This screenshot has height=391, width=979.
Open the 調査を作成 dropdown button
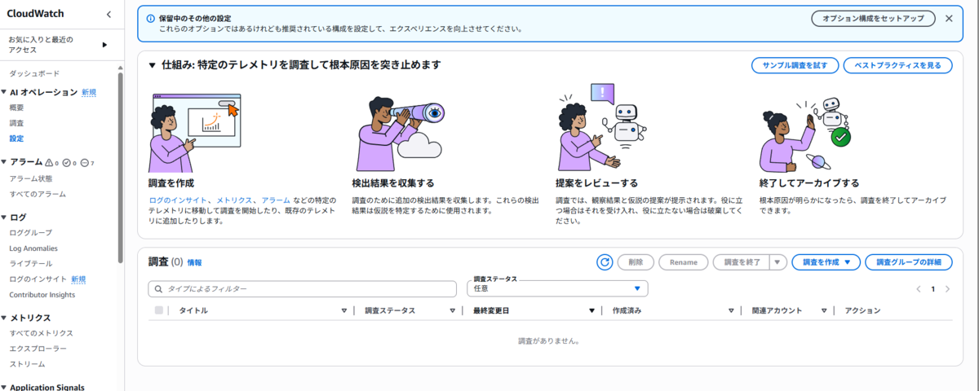coord(826,262)
